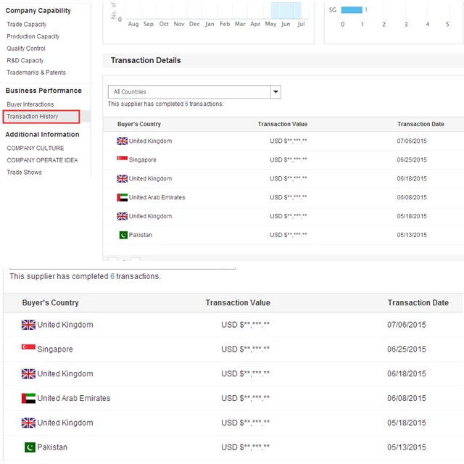
Task: Click the R&D Capacity sidebar link
Action: point(25,61)
